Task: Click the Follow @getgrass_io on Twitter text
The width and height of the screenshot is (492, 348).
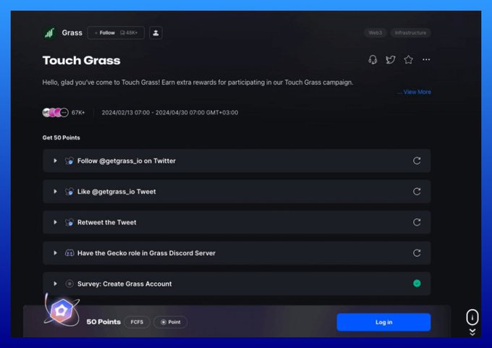Action: [x=127, y=161]
